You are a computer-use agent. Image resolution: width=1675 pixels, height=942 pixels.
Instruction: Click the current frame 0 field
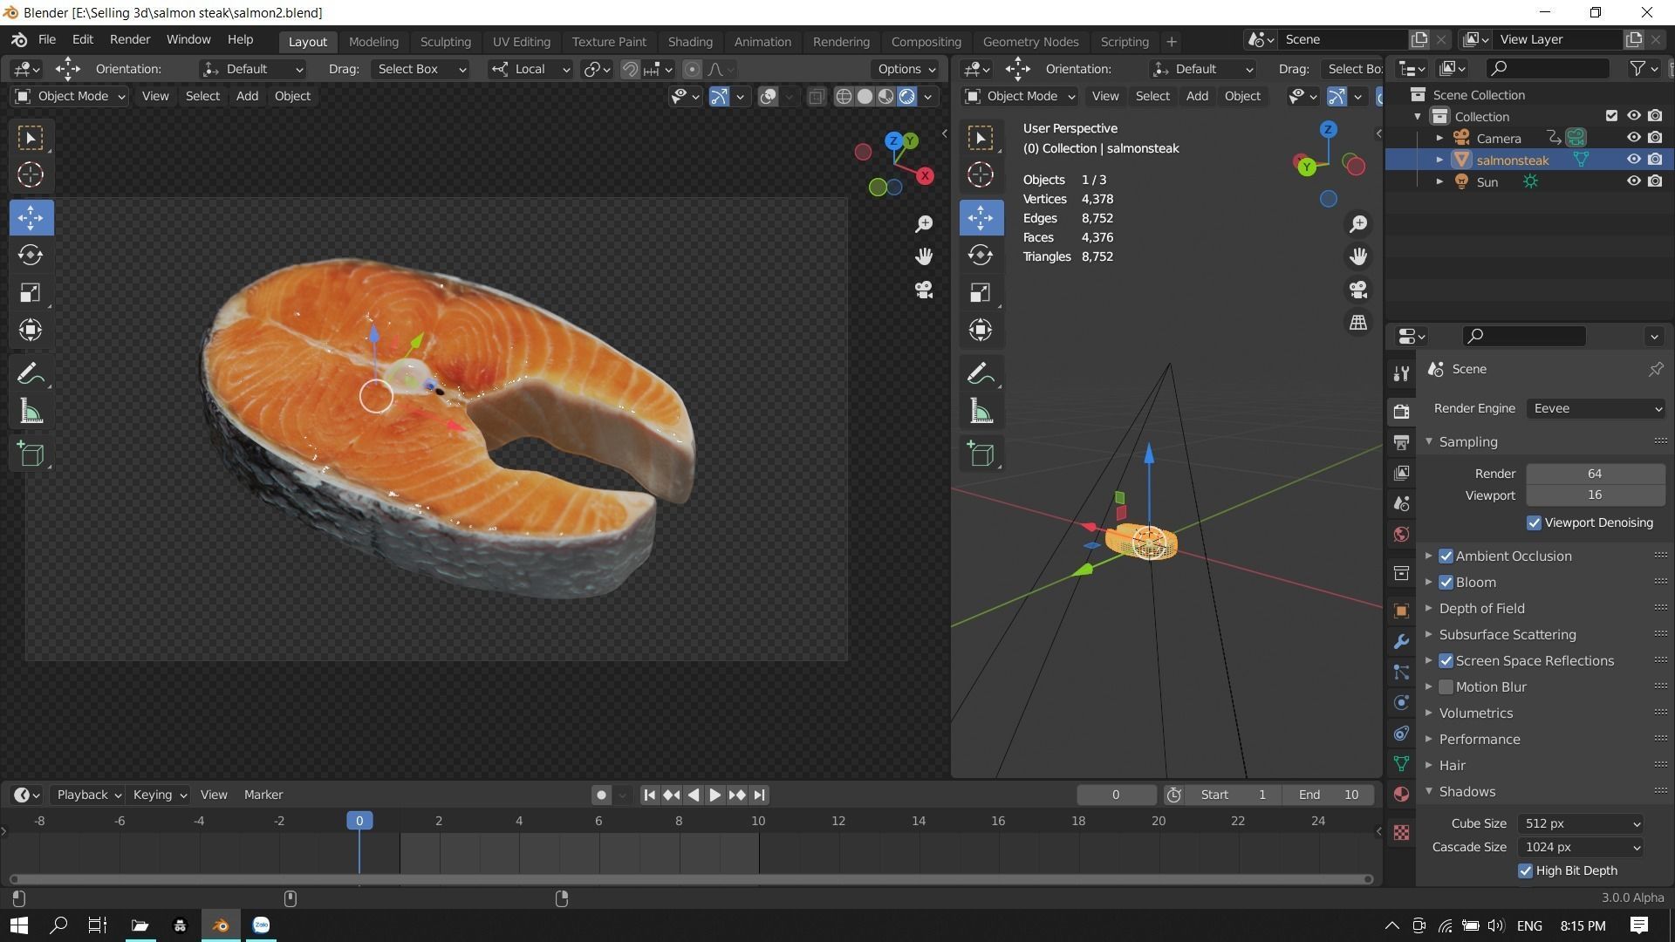tap(1116, 795)
